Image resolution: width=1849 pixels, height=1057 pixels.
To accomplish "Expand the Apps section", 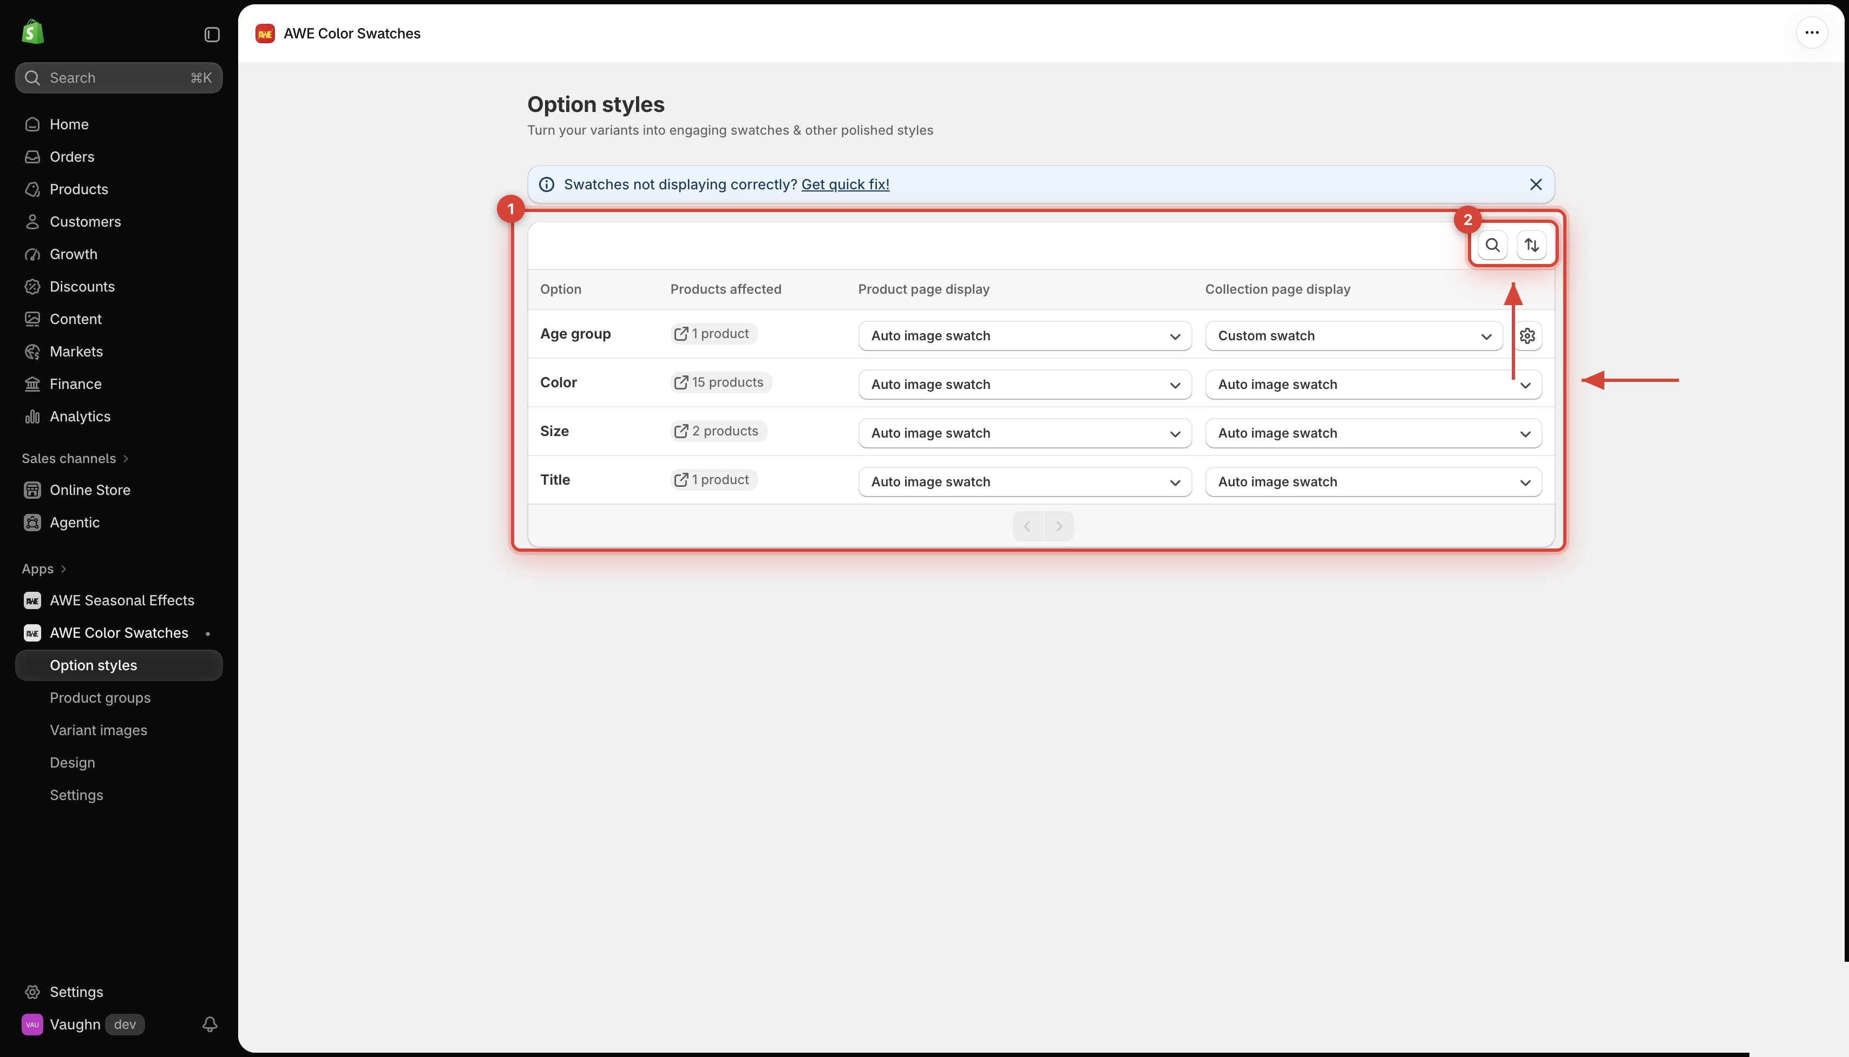I will click(44, 569).
